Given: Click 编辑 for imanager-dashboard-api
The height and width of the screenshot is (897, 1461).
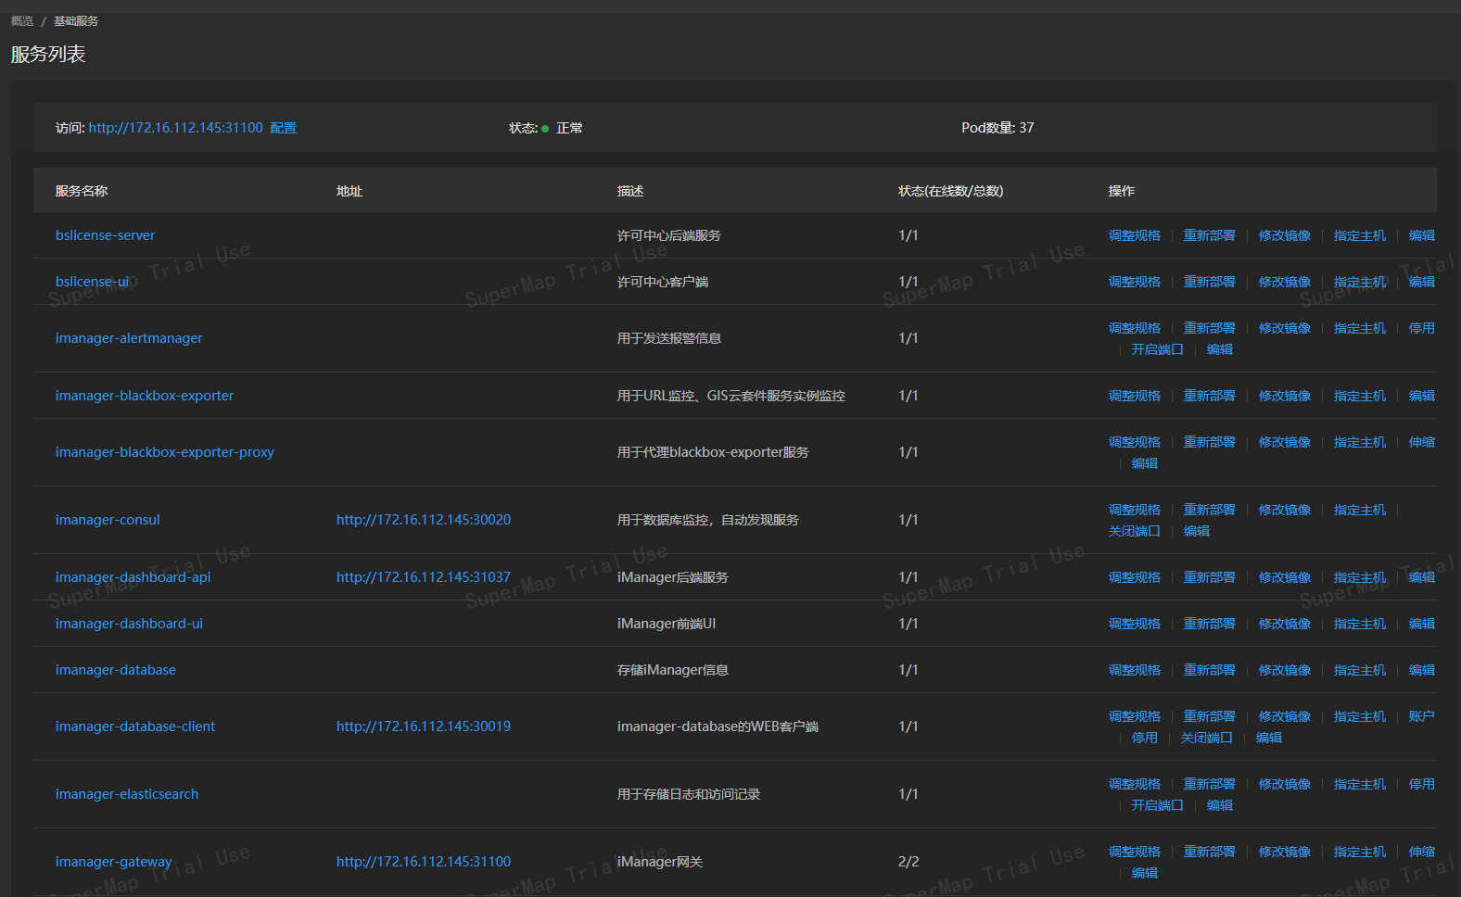Looking at the screenshot, I should (1422, 577).
